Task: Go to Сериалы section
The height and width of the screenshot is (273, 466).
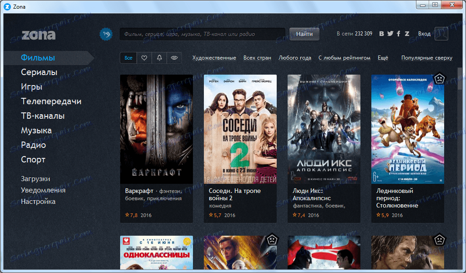Action: pyautogui.click(x=39, y=72)
